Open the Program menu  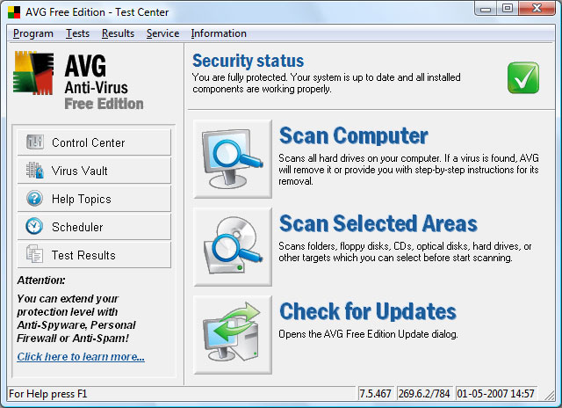tap(33, 33)
